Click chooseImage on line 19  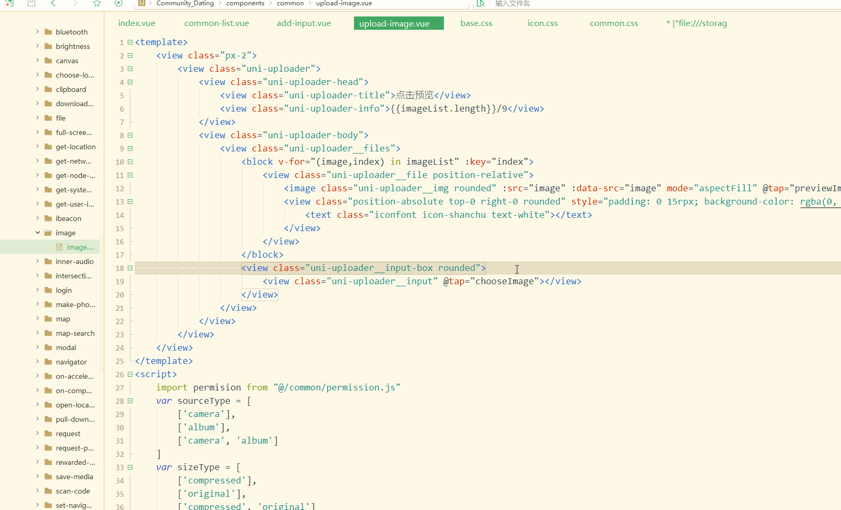(x=504, y=281)
